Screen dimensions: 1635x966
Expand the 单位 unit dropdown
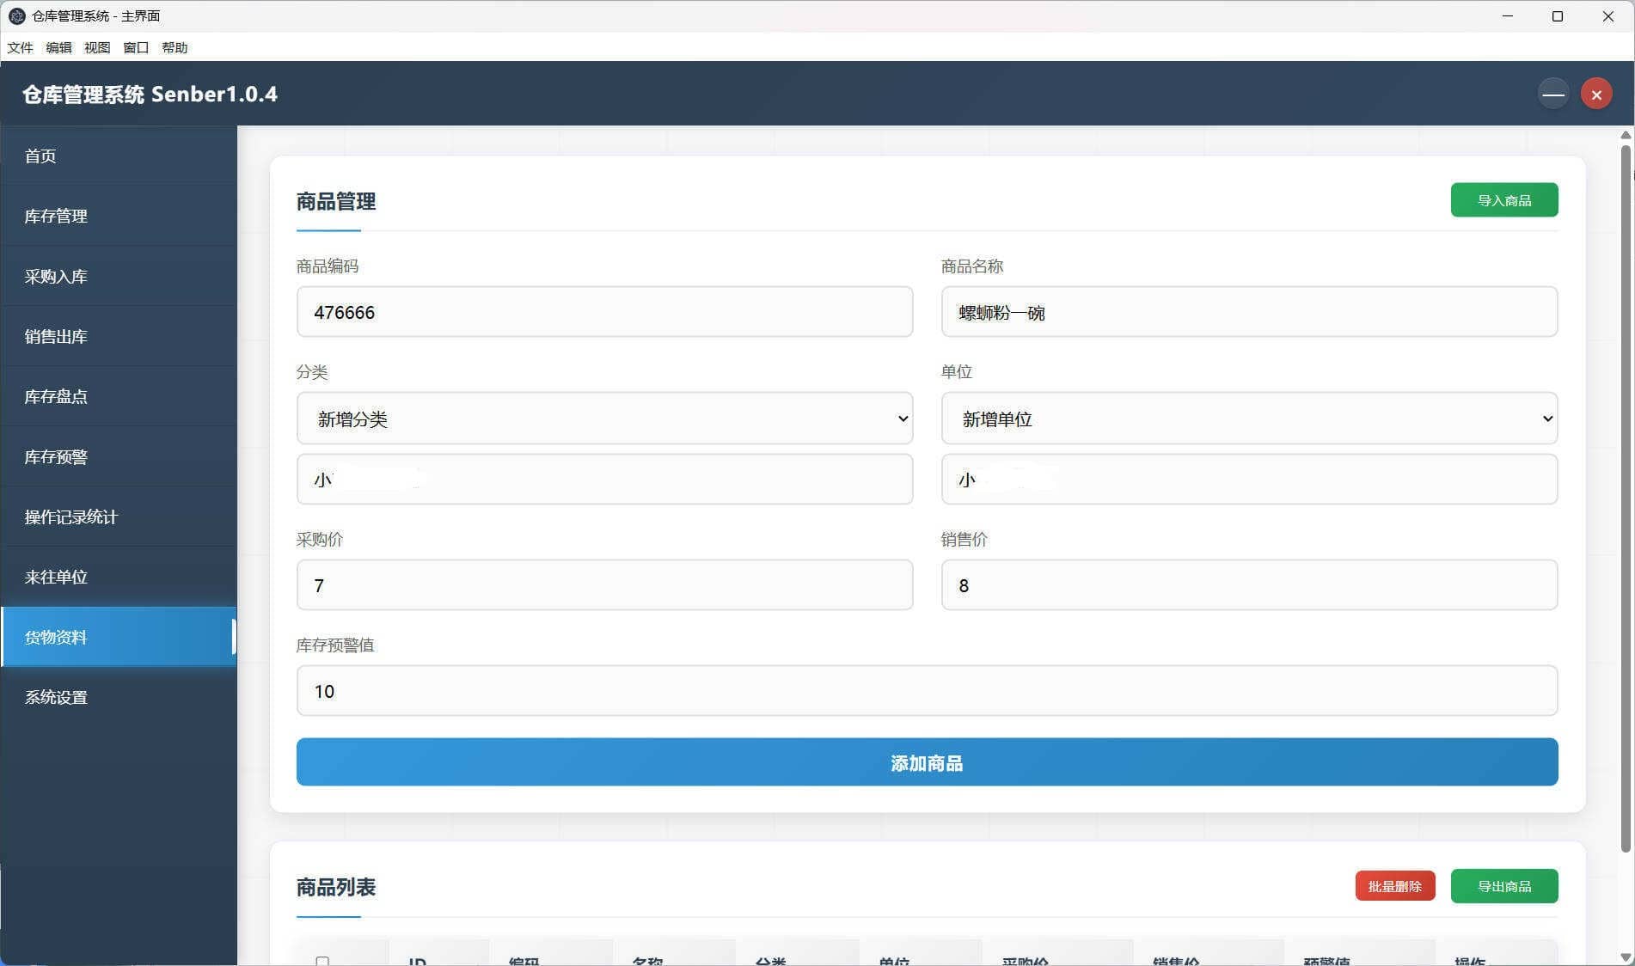1248,419
